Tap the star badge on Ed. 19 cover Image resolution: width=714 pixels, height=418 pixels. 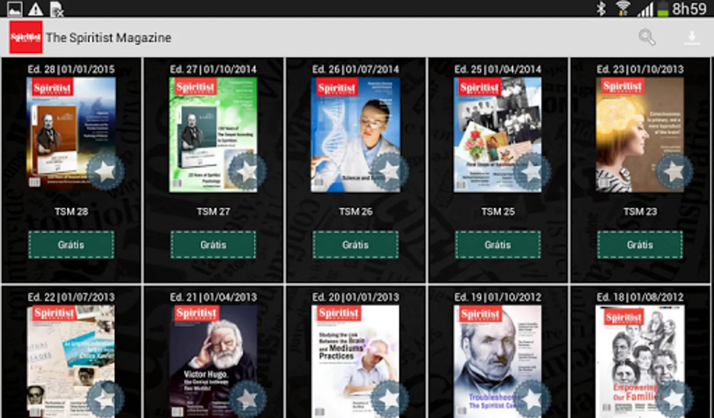532,399
